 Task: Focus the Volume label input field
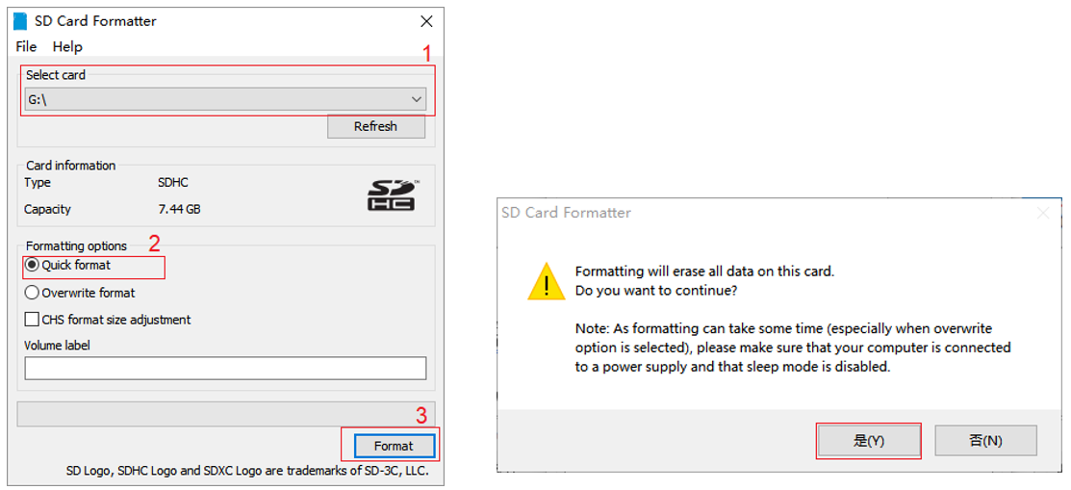click(225, 369)
